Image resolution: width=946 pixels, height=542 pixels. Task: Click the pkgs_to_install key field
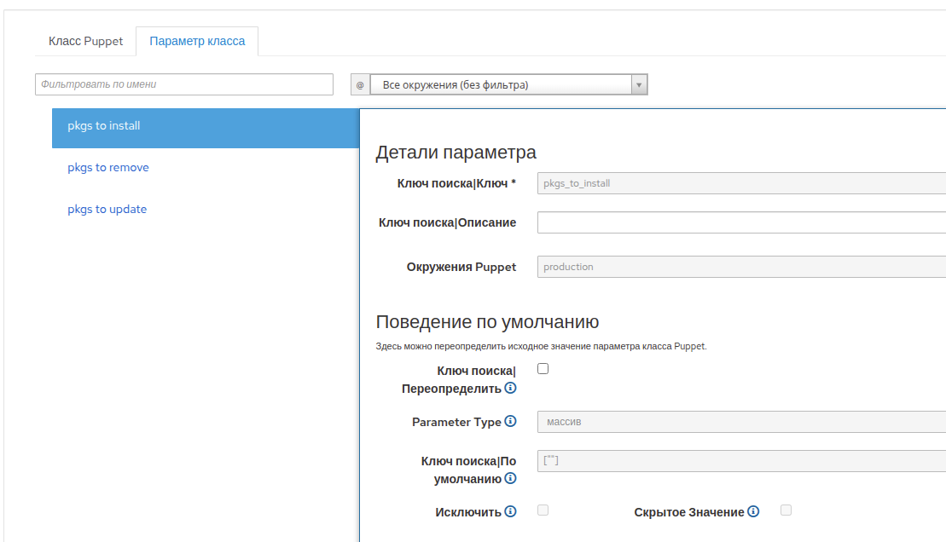pos(740,183)
